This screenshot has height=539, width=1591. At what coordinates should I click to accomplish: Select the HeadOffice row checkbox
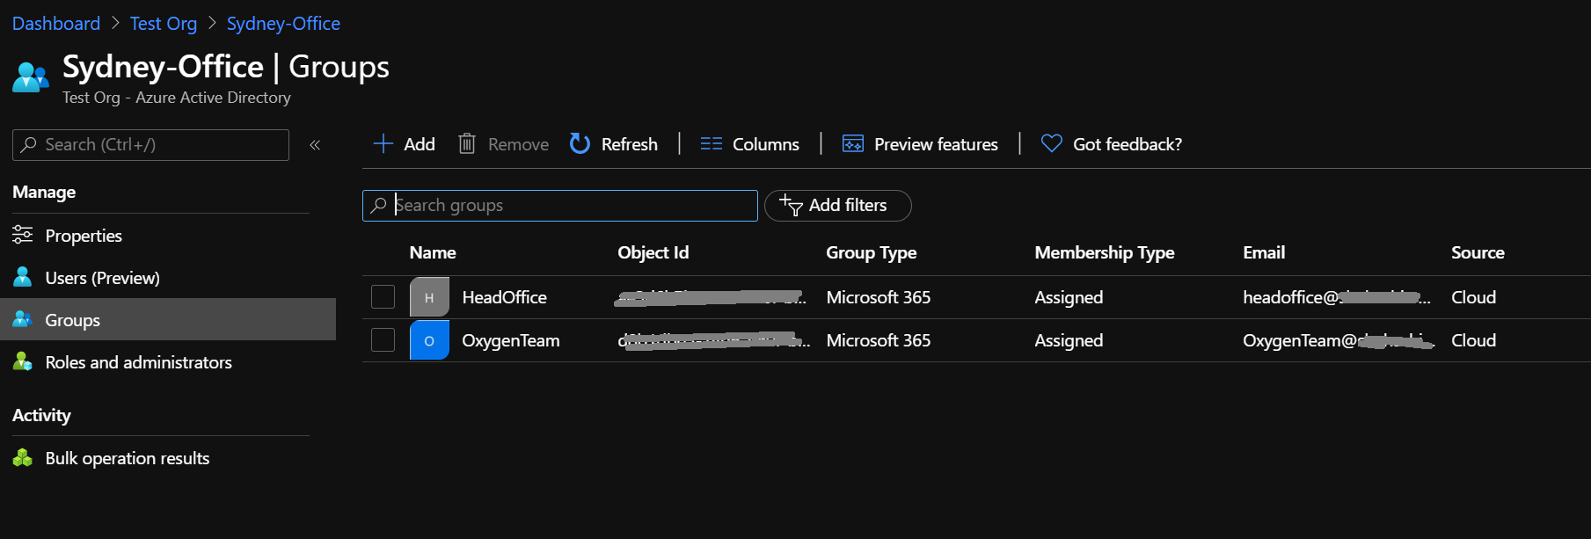(383, 297)
